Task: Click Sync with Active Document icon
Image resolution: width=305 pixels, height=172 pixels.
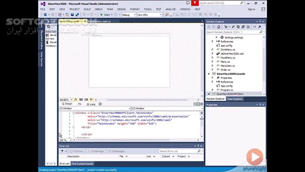Action: pos(233,27)
